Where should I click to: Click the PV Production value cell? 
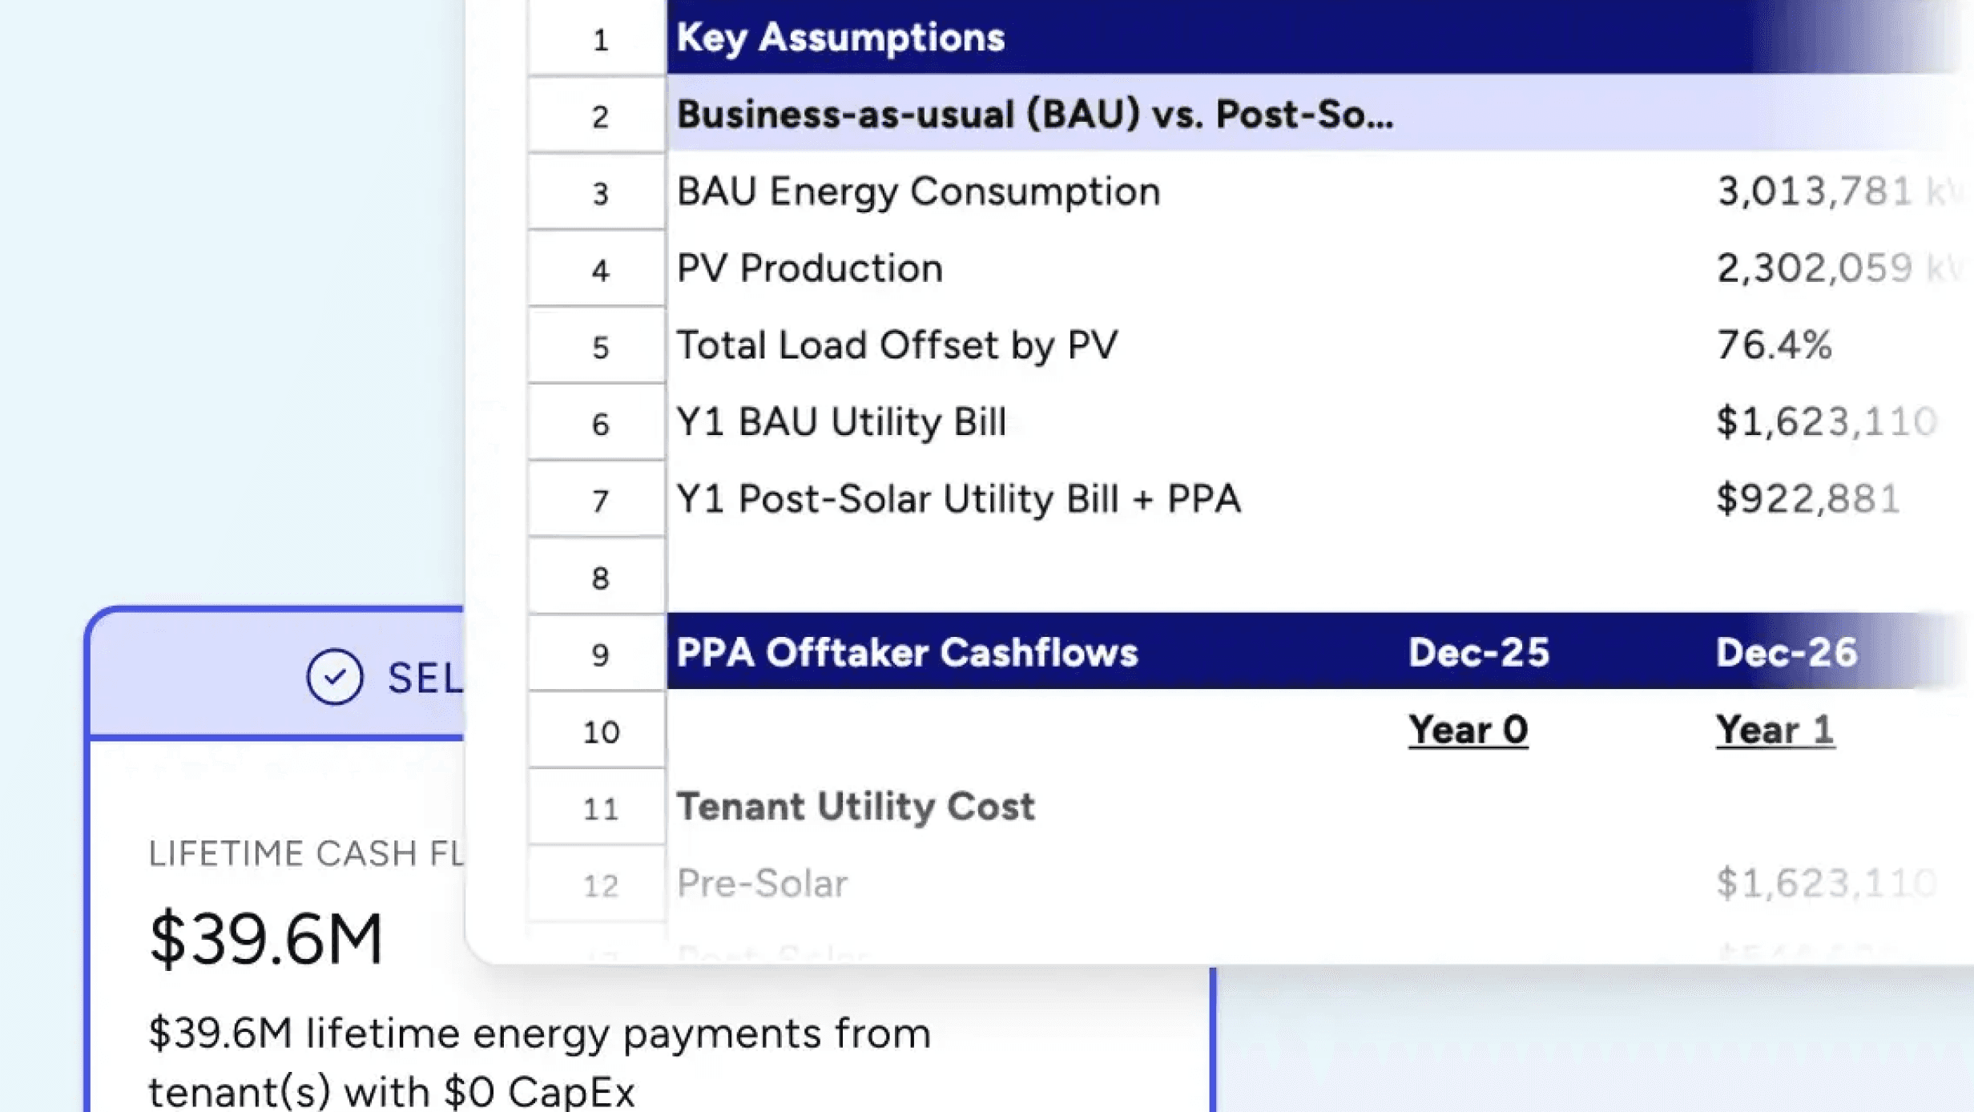coord(1814,268)
